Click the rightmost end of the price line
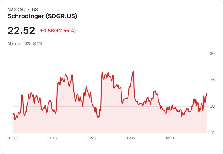This screenshot has width=223, height=154. tap(207, 94)
